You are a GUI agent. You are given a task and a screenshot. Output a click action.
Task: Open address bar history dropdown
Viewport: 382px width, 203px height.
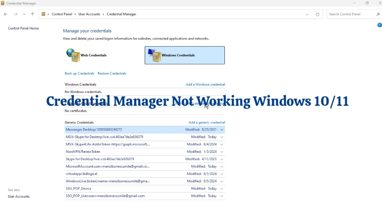307,14
